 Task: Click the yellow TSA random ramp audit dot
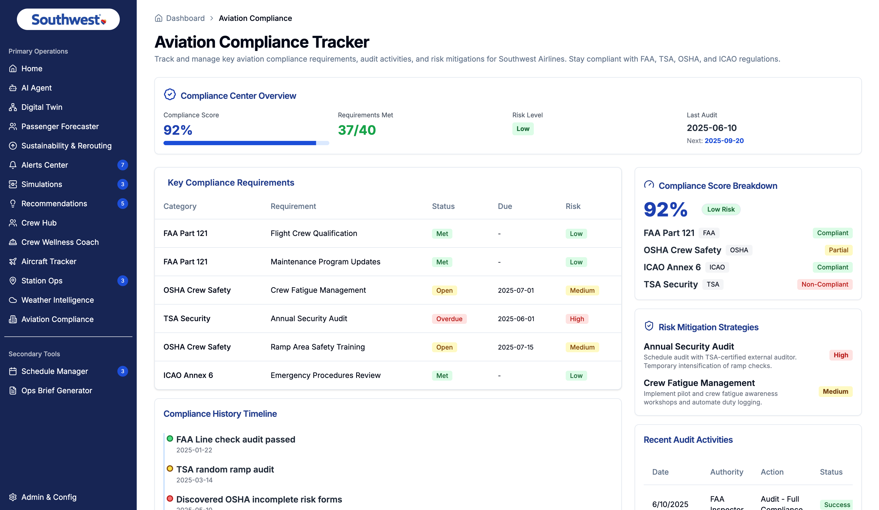click(170, 469)
